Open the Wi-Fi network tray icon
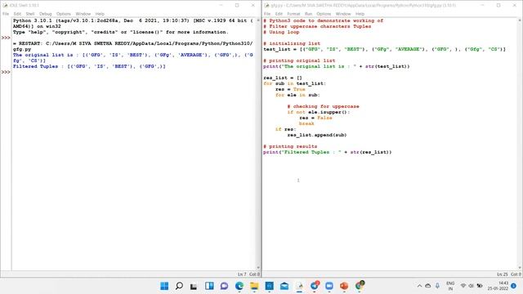Viewport: 523px width, 294px height. click(463, 286)
